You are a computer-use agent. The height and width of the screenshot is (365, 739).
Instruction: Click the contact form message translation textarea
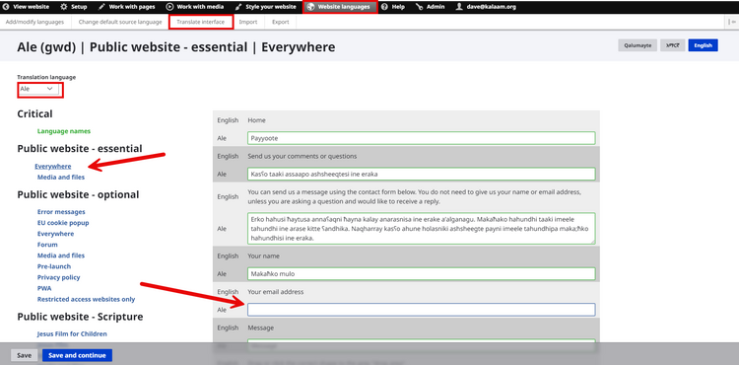pyautogui.click(x=422, y=228)
